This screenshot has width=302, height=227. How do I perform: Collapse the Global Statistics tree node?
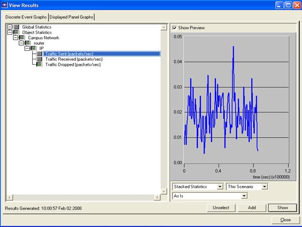point(10,27)
